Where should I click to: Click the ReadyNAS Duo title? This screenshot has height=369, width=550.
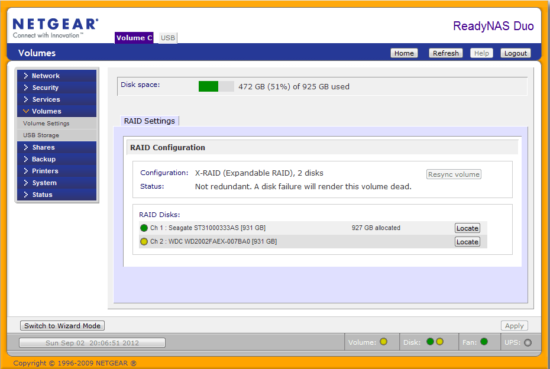coord(493,26)
